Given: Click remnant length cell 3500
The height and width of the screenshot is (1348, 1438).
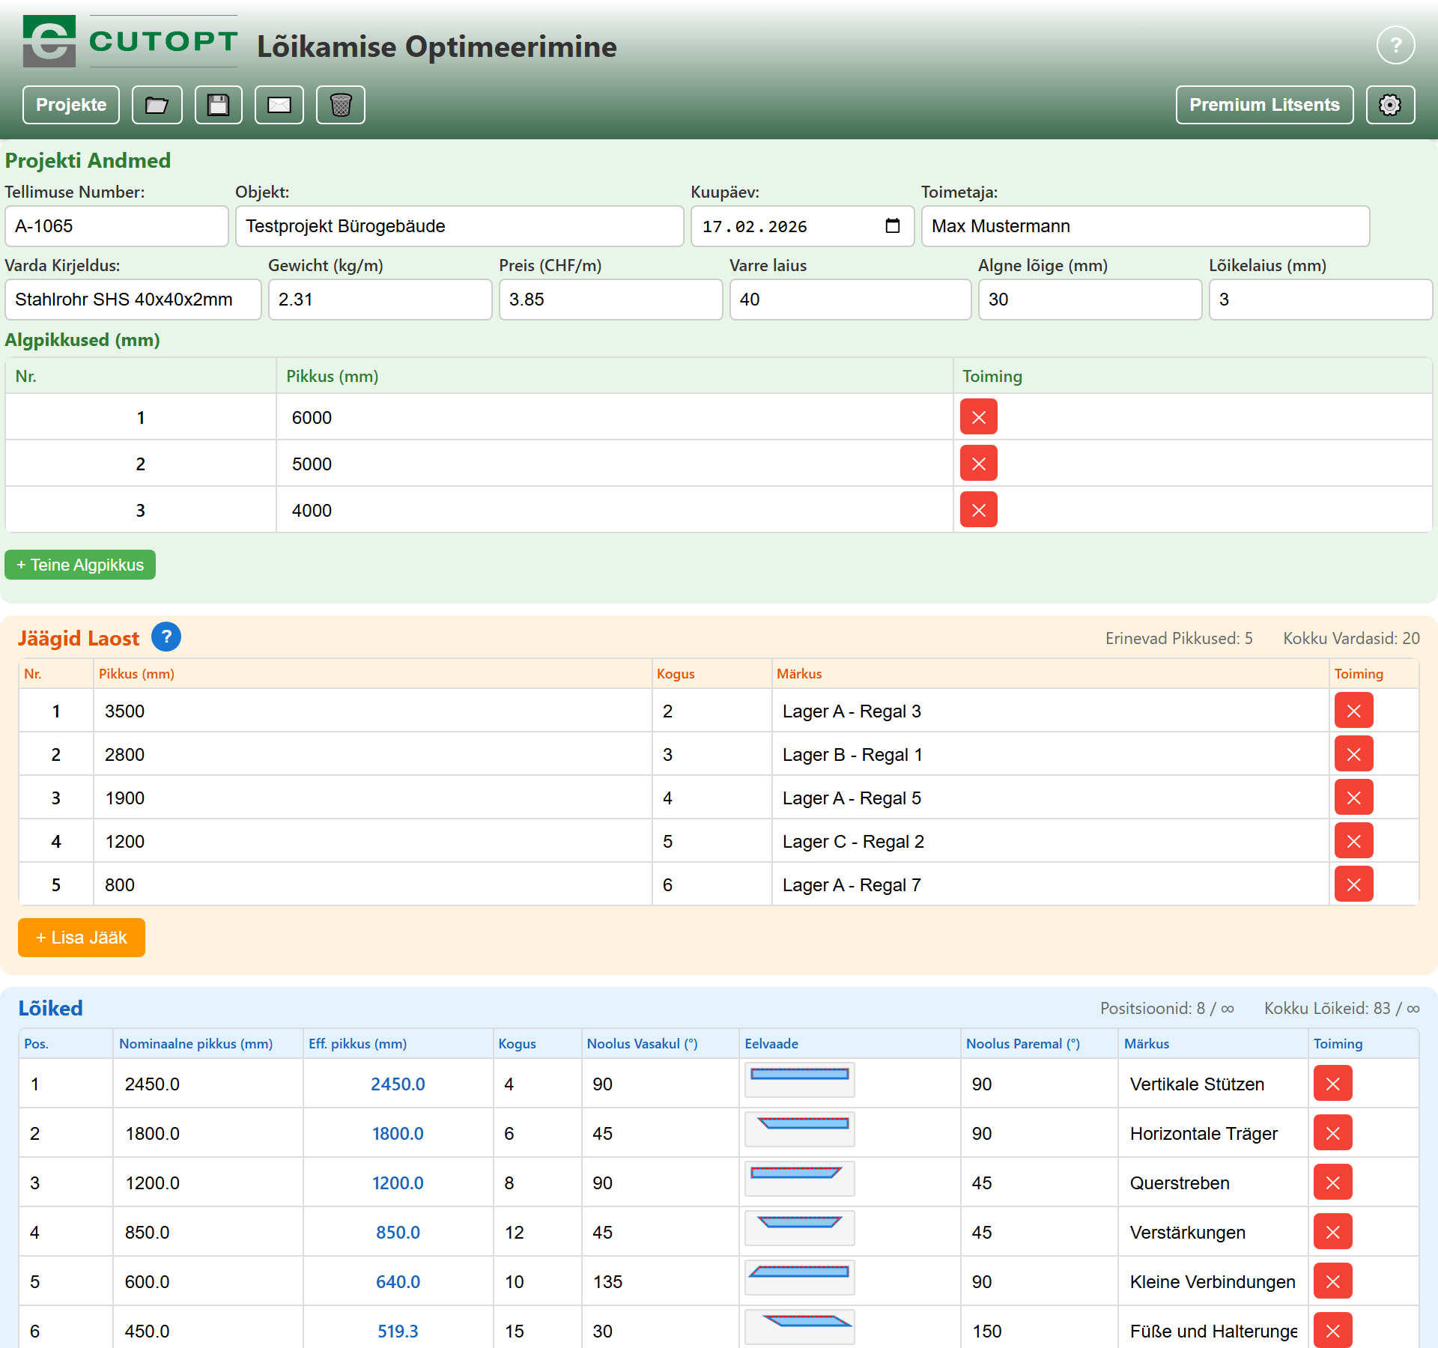Looking at the screenshot, I should [x=372, y=711].
